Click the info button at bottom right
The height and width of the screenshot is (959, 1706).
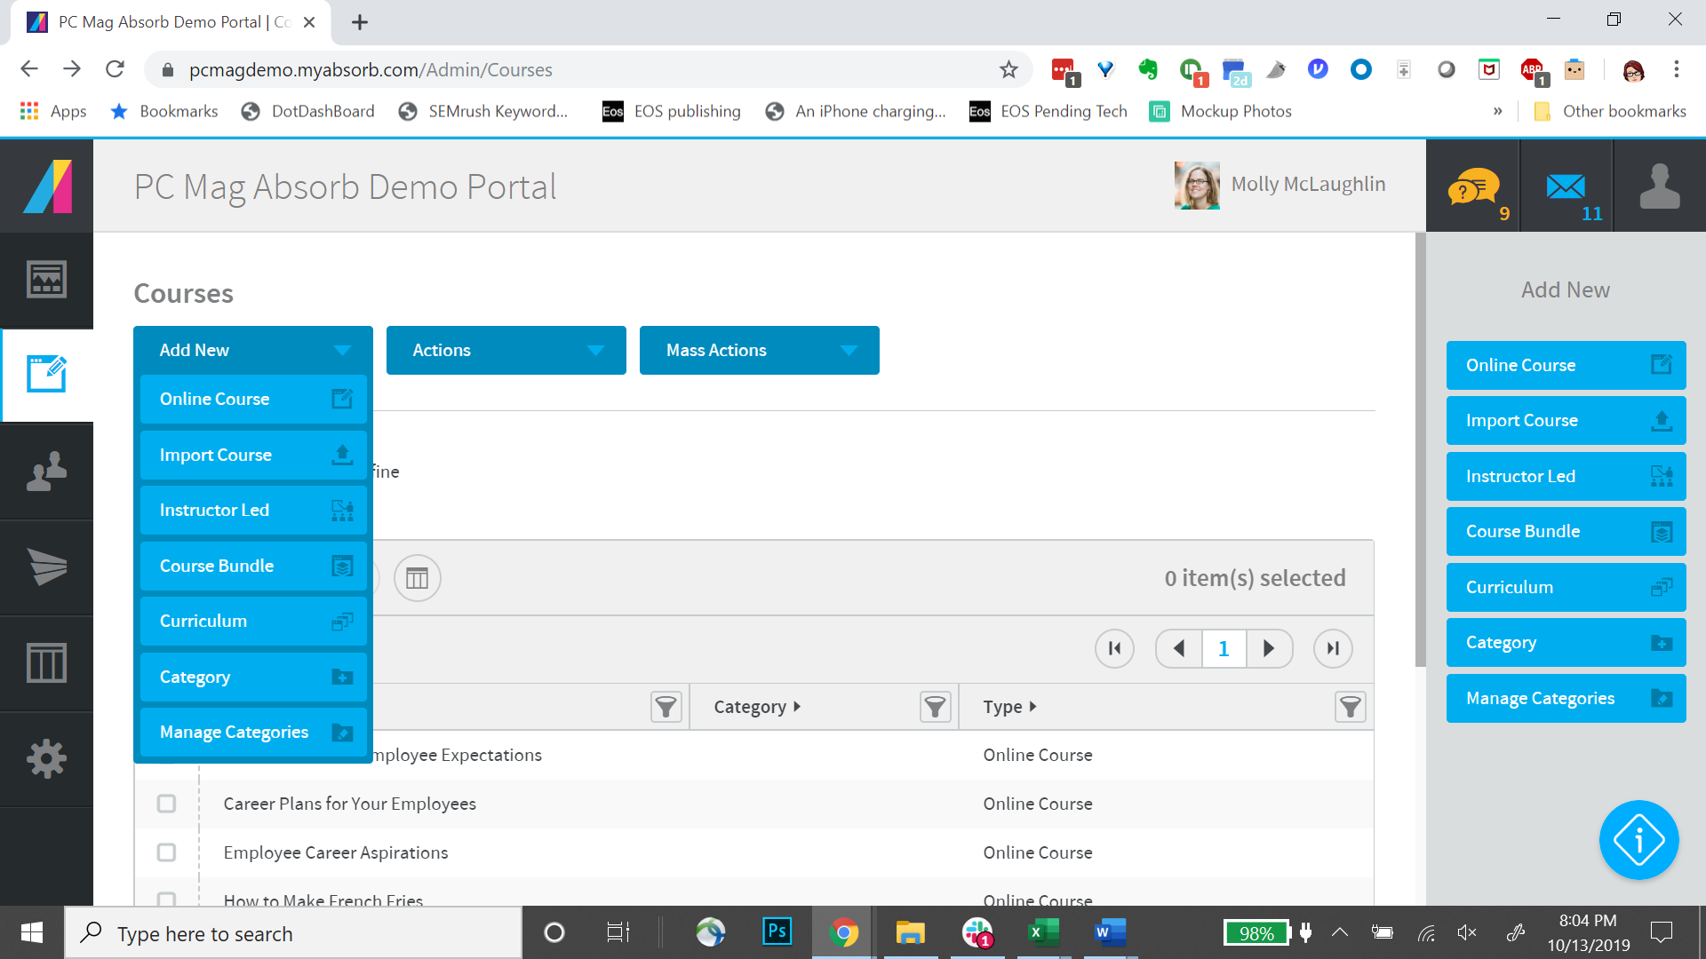coord(1639,840)
